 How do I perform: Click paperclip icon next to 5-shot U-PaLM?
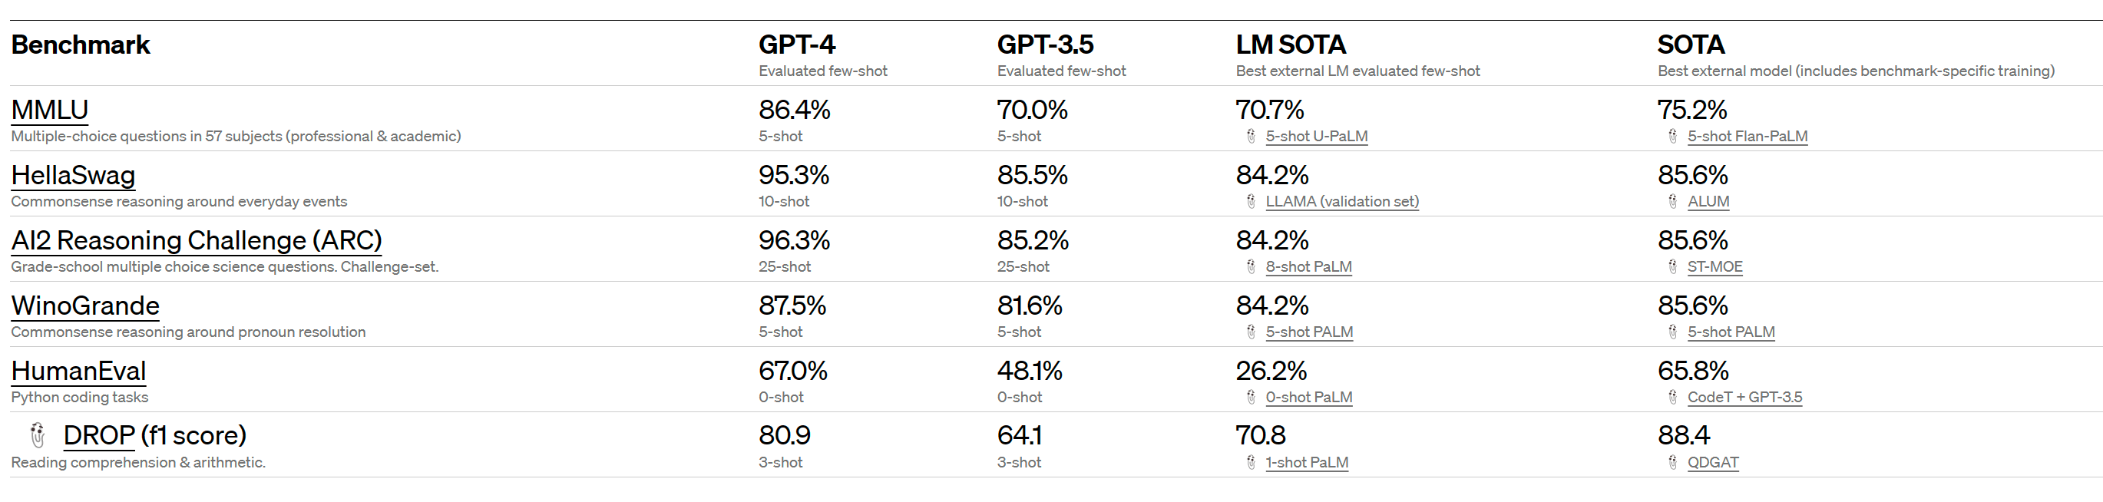coord(1251,137)
